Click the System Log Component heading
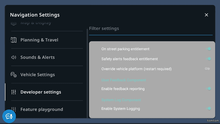220x124 pixels. (121, 100)
